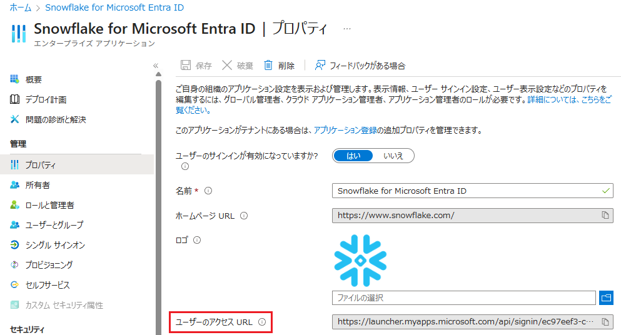Click the シングル サインオン sidebar icon

click(x=14, y=245)
